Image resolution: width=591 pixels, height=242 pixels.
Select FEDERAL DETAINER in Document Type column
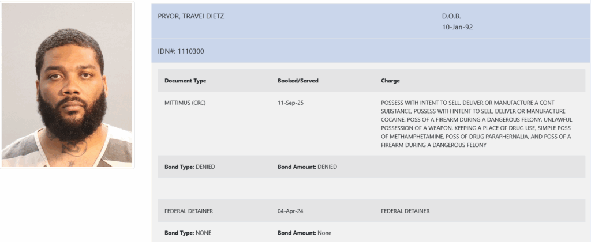[189, 211]
